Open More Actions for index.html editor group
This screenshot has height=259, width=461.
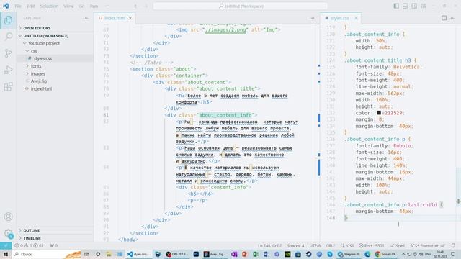pyautogui.click(x=312, y=18)
